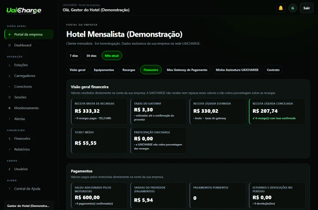The height and width of the screenshot is (210, 318).
Task: Click the 'R$ 5,94' value
Action: pyautogui.click(x=144, y=200)
